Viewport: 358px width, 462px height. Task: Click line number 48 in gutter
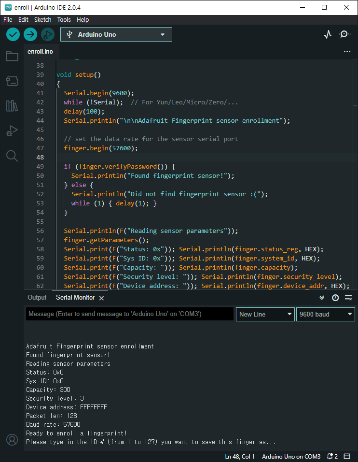tap(40, 158)
